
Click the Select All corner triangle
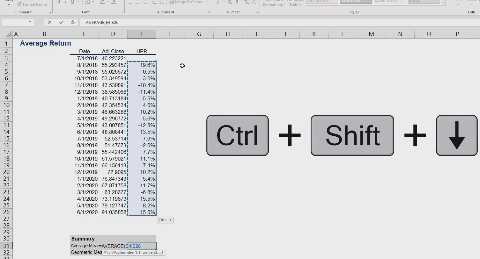coord(9,34)
